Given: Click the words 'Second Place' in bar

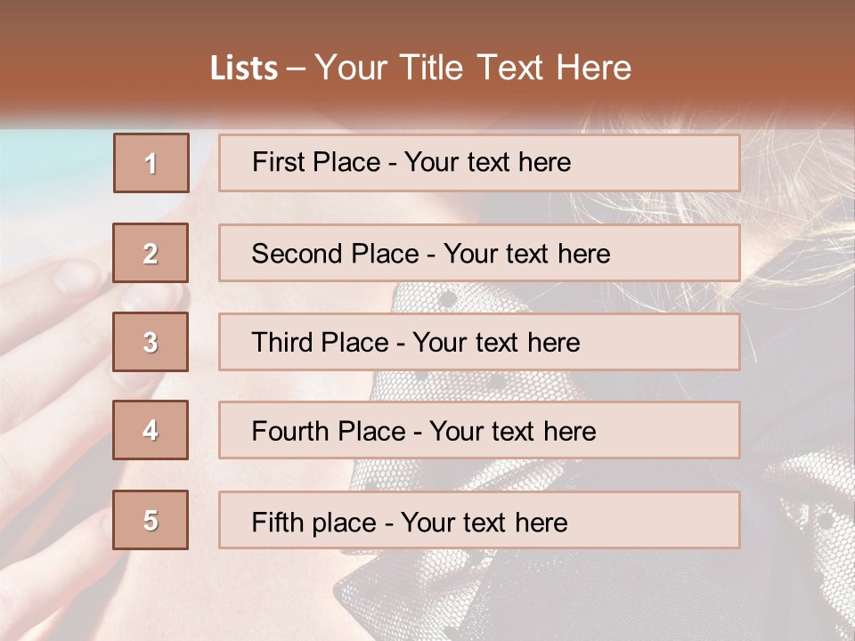Looking at the screenshot, I should coord(335,254).
